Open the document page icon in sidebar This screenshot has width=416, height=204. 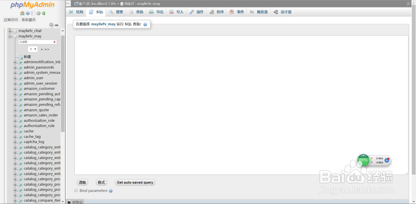click(x=32, y=13)
